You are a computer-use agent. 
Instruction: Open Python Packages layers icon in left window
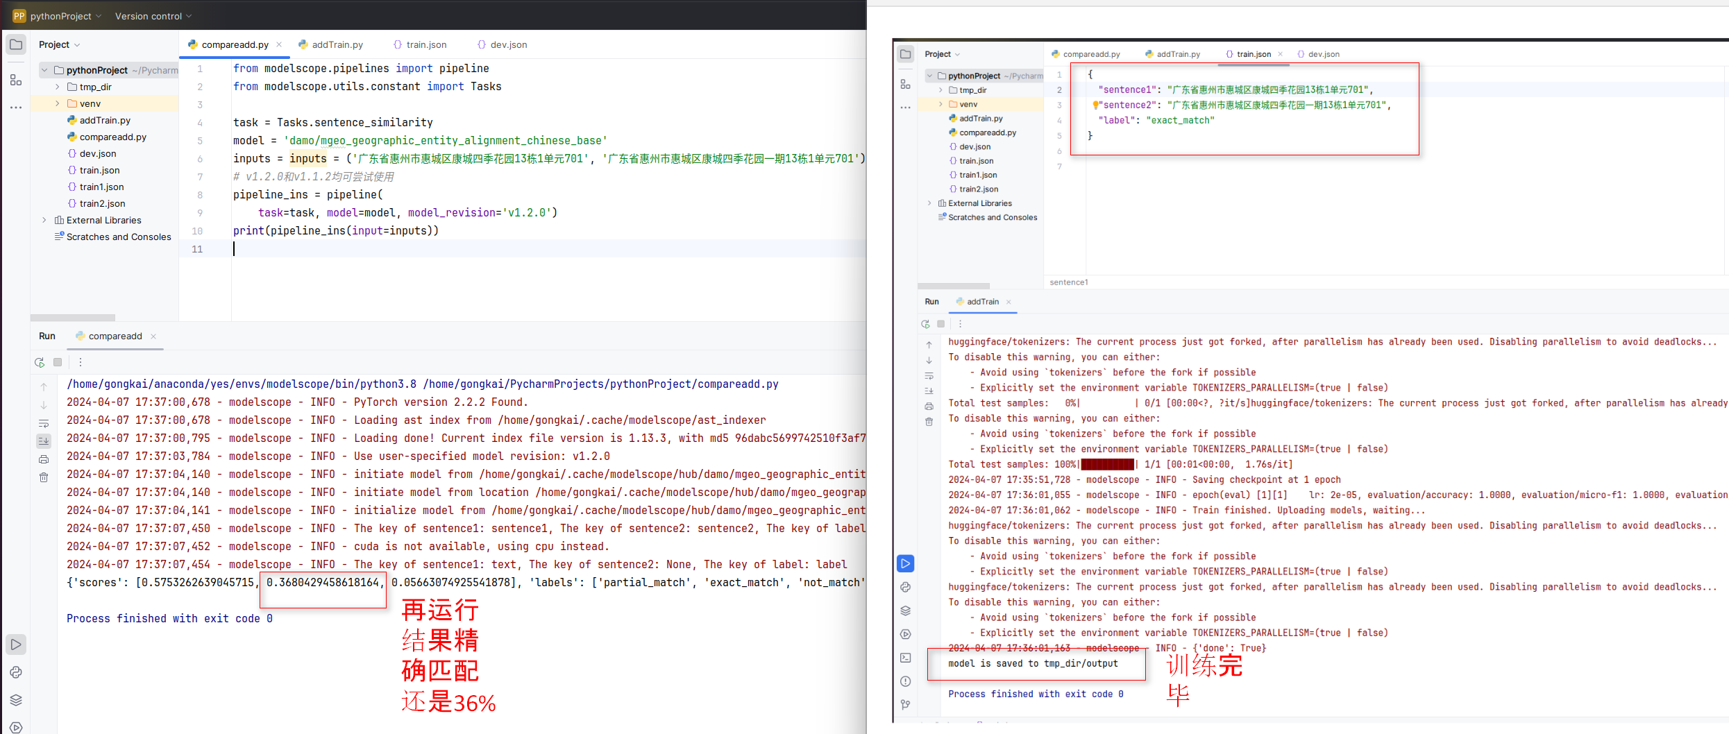[16, 700]
